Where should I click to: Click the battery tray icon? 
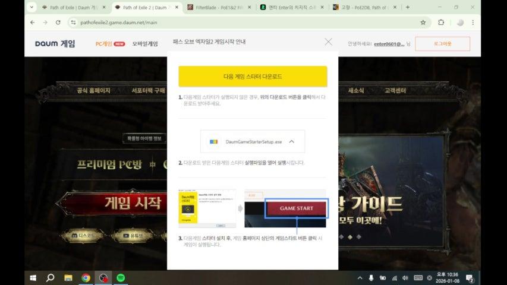pos(383,278)
